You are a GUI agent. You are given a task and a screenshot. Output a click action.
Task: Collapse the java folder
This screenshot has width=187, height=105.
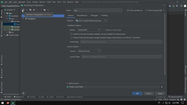(7, 19)
